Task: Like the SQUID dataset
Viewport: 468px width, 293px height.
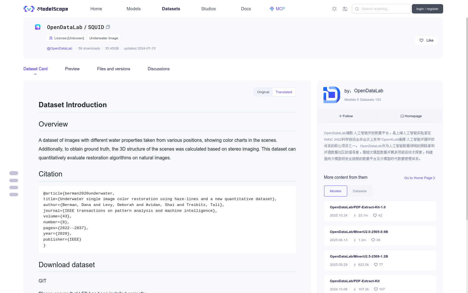Action: coord(426,40)
